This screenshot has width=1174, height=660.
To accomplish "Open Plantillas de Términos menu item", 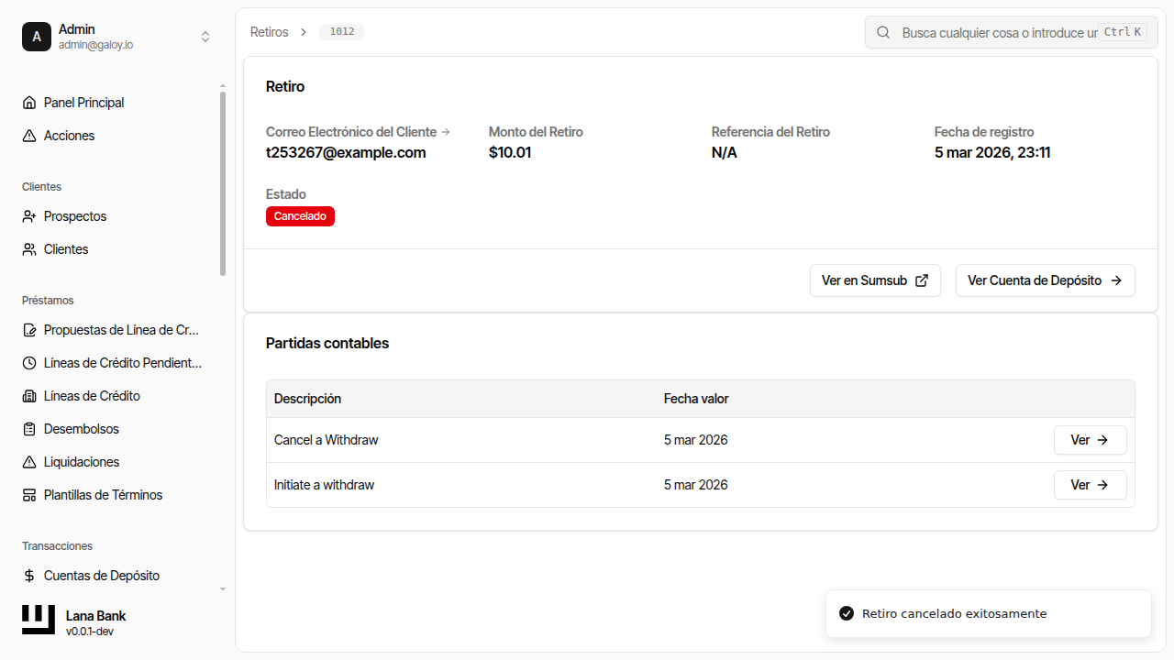I will [103, 495].
